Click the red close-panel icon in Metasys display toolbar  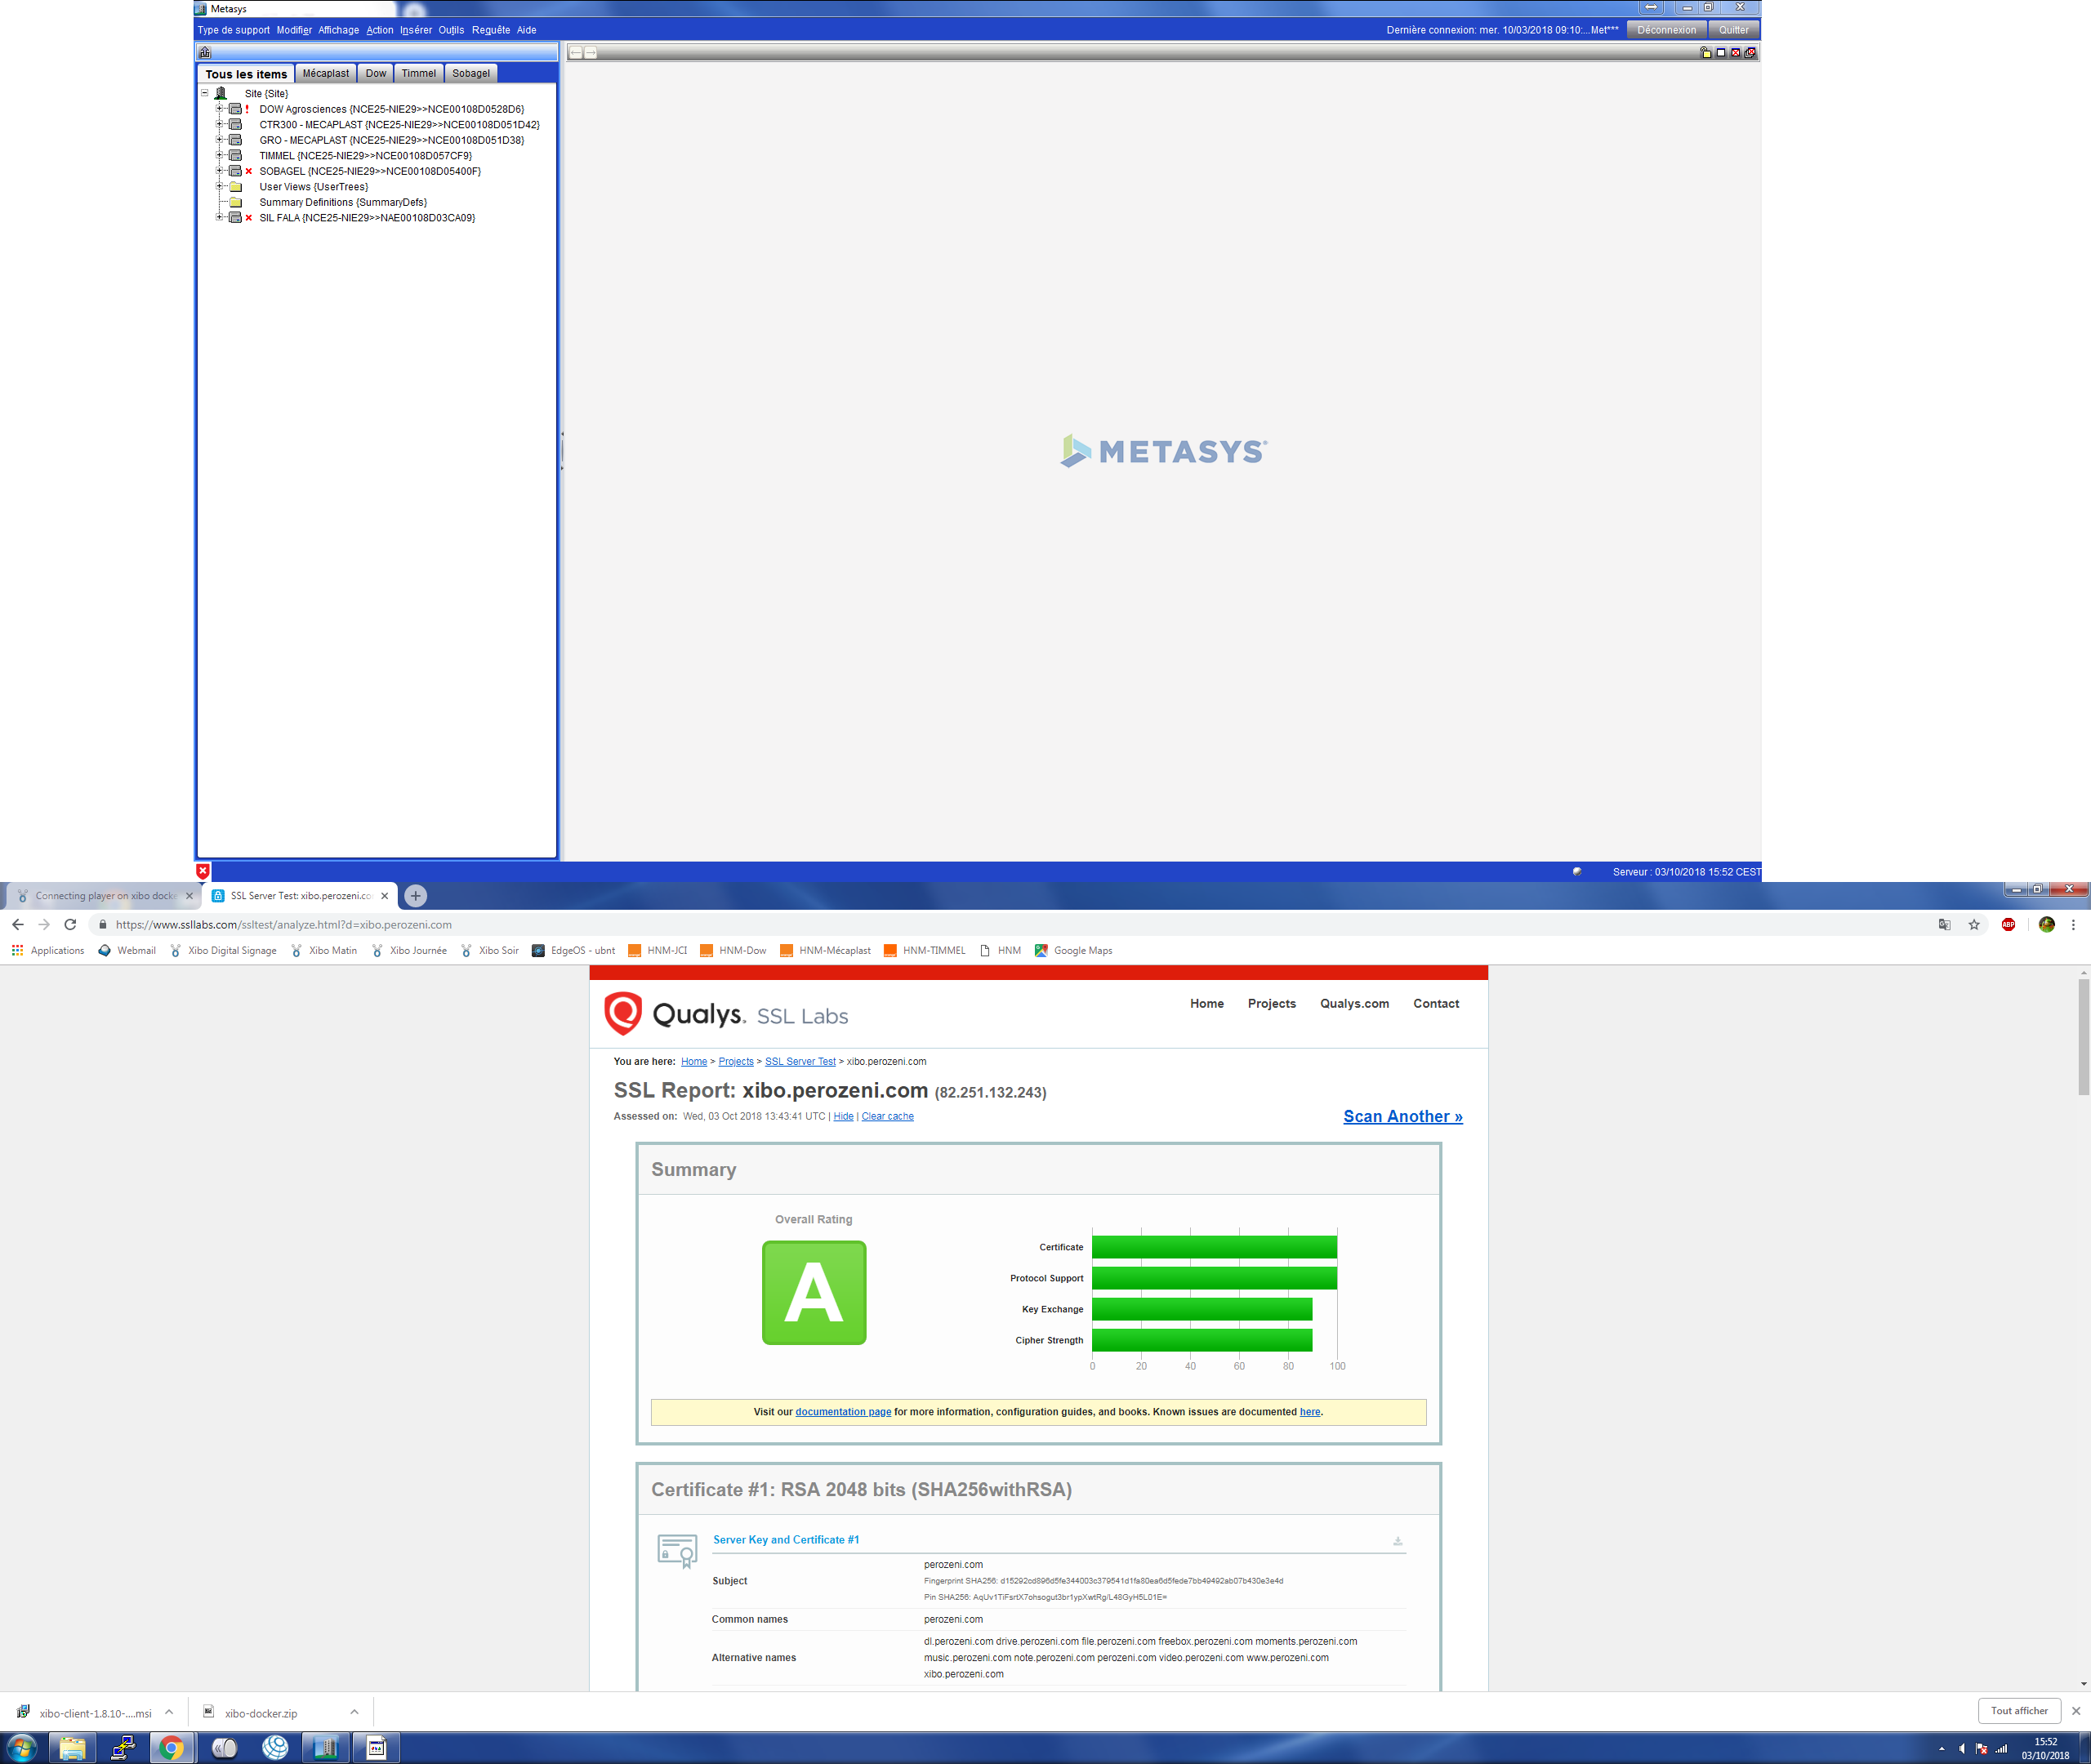1735,52
